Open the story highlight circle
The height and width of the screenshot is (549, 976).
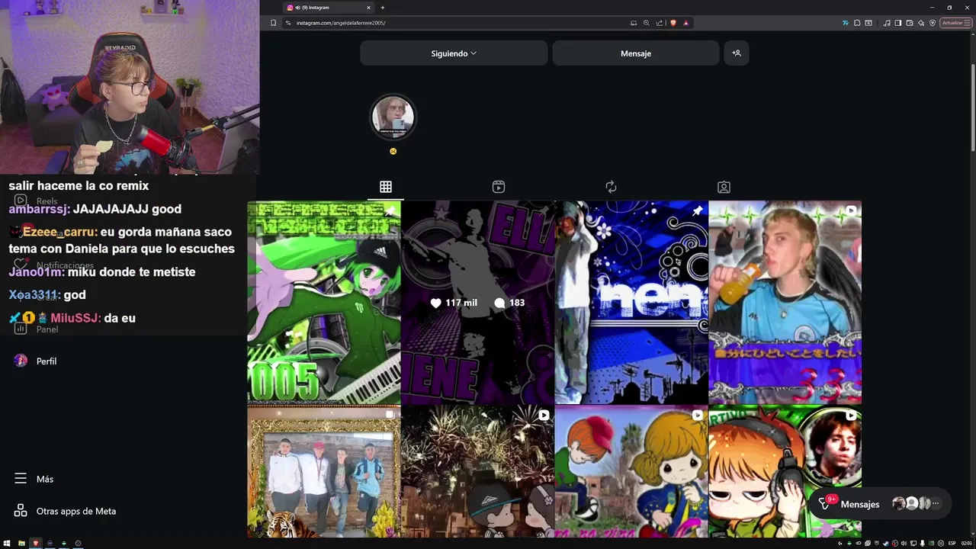click(x=393, y=117)
